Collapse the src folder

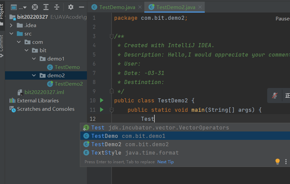(x=11, y=34)
